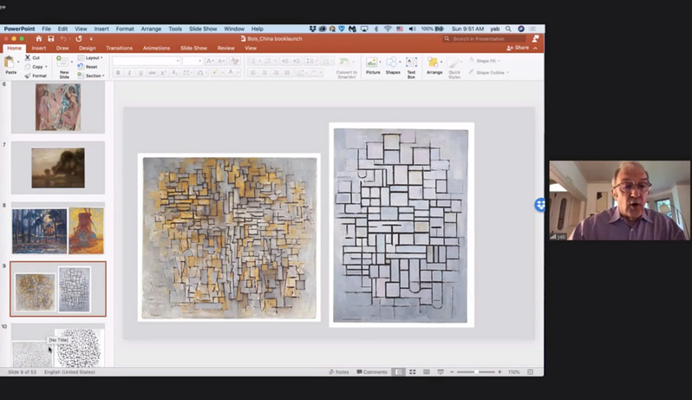
Task: Click the Paste icon in ribbon
Action: click(x=10, y=62)
